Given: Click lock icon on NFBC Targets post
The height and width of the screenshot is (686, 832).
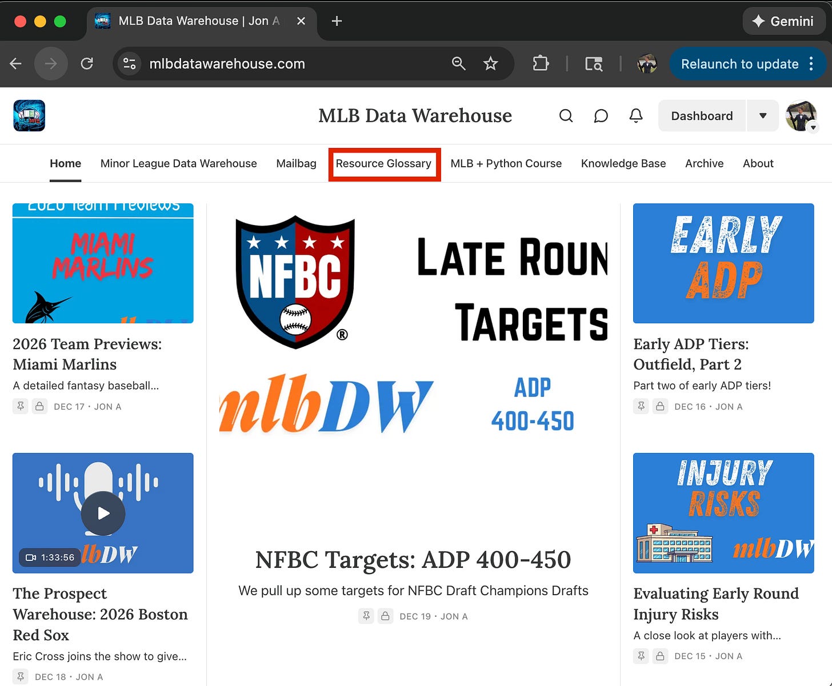Looking at the screenshot, I should coord(385,616).
